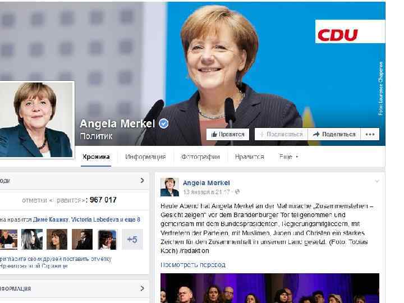404x303 pixels.
Task: Open the large profile picture
Action: 36,120
